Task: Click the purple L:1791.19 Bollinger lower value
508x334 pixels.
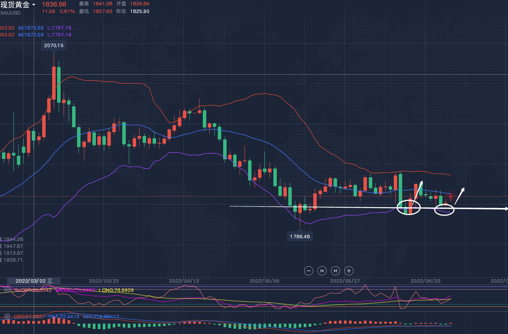Action: click(59, 28)
